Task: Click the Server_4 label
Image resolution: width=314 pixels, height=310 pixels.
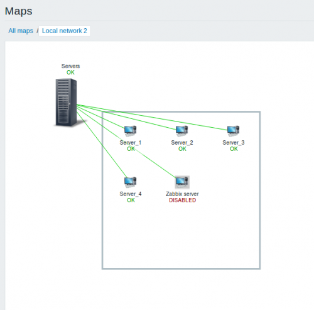Action: 131,194
